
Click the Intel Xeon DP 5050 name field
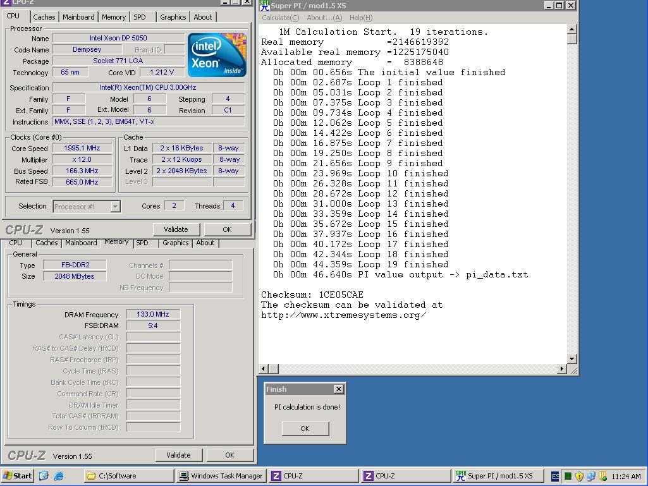tap(118, 38)
